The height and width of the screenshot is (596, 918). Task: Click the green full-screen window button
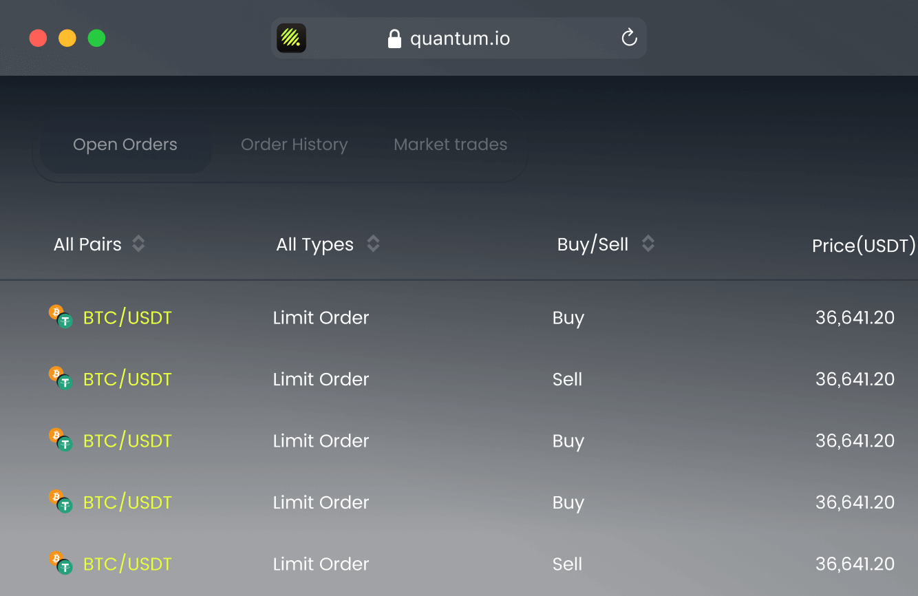(96, 38)
